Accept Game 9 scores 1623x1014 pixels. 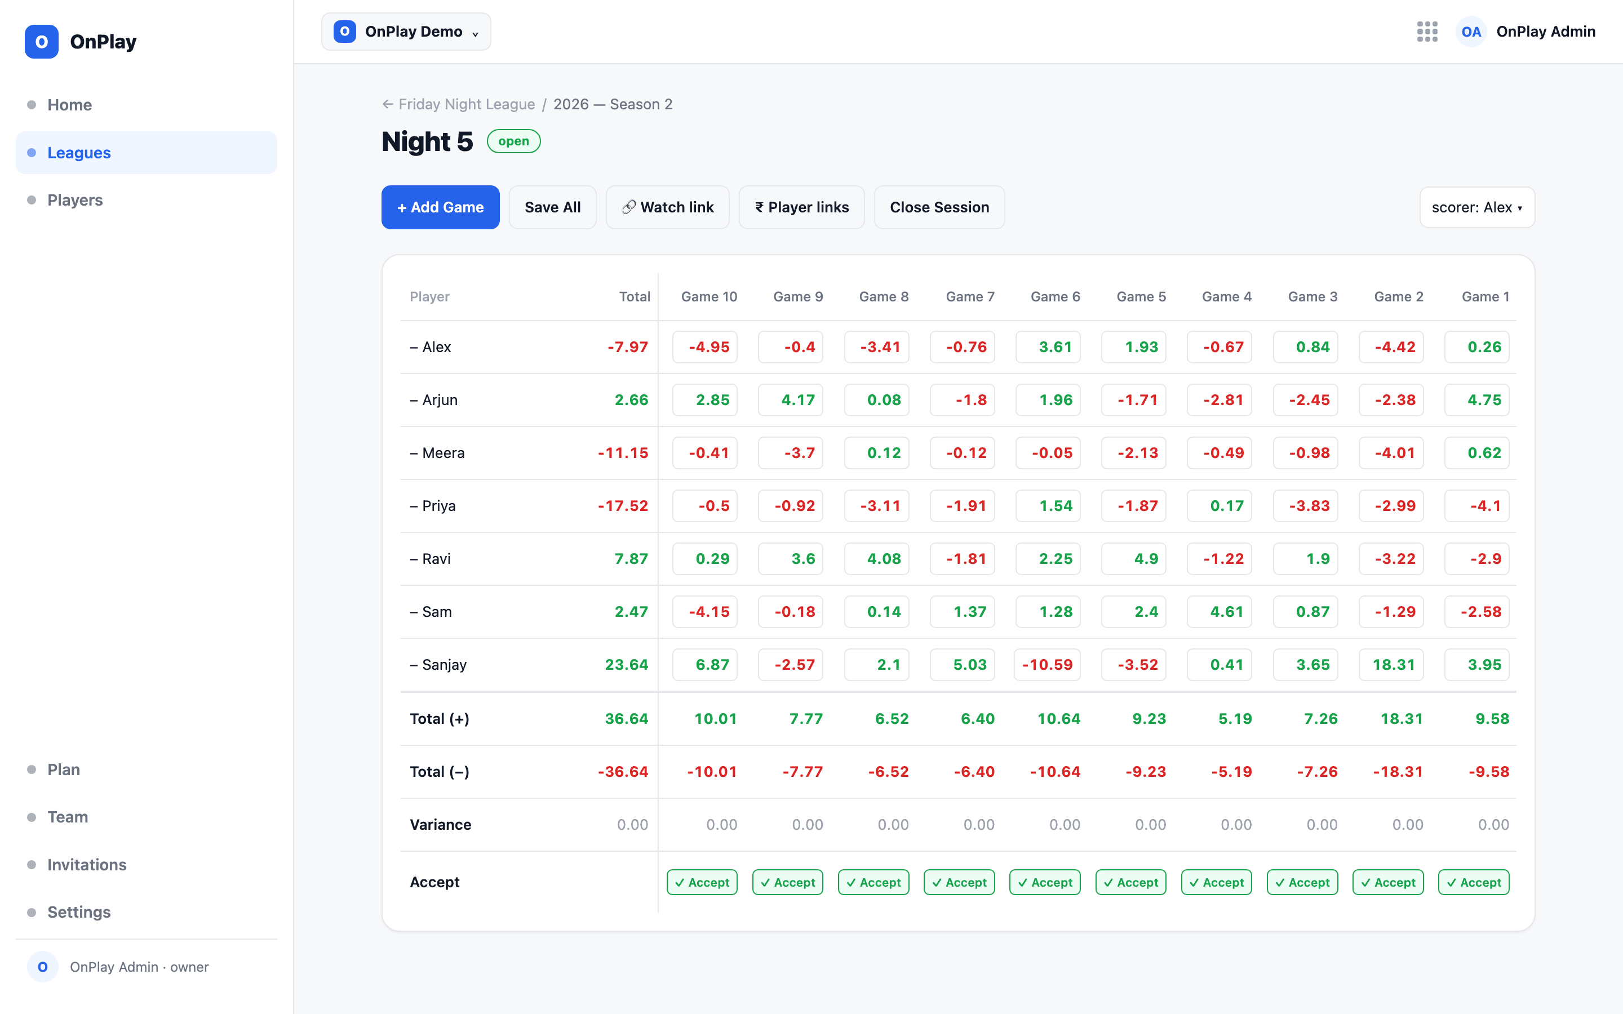(x=787, y=883)
